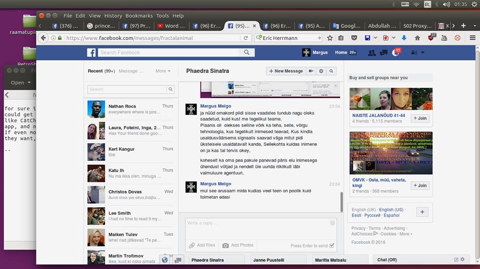
Task: Reload the page with the refresh icon
Action: click(245, 38)
